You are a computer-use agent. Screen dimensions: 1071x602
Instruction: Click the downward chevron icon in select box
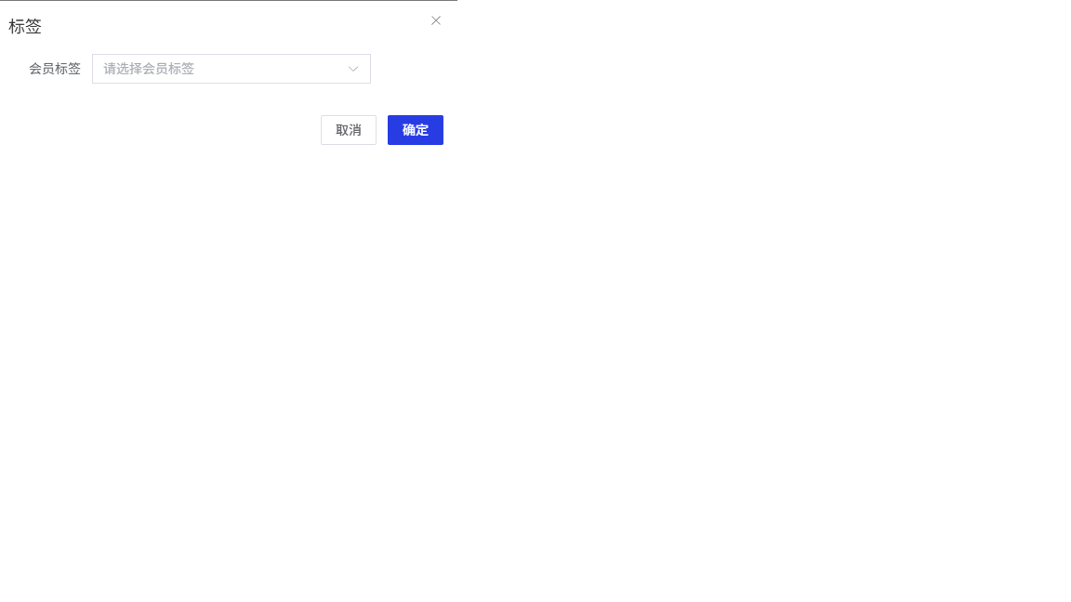[x=353, y=69]
